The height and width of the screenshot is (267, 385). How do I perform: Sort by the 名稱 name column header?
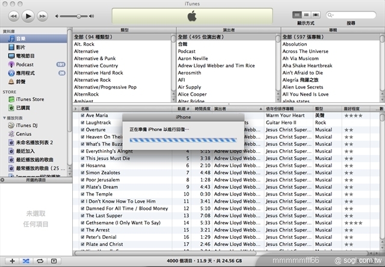point(125,109)
